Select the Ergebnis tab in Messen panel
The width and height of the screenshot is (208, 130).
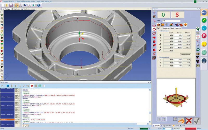(159, 28)
